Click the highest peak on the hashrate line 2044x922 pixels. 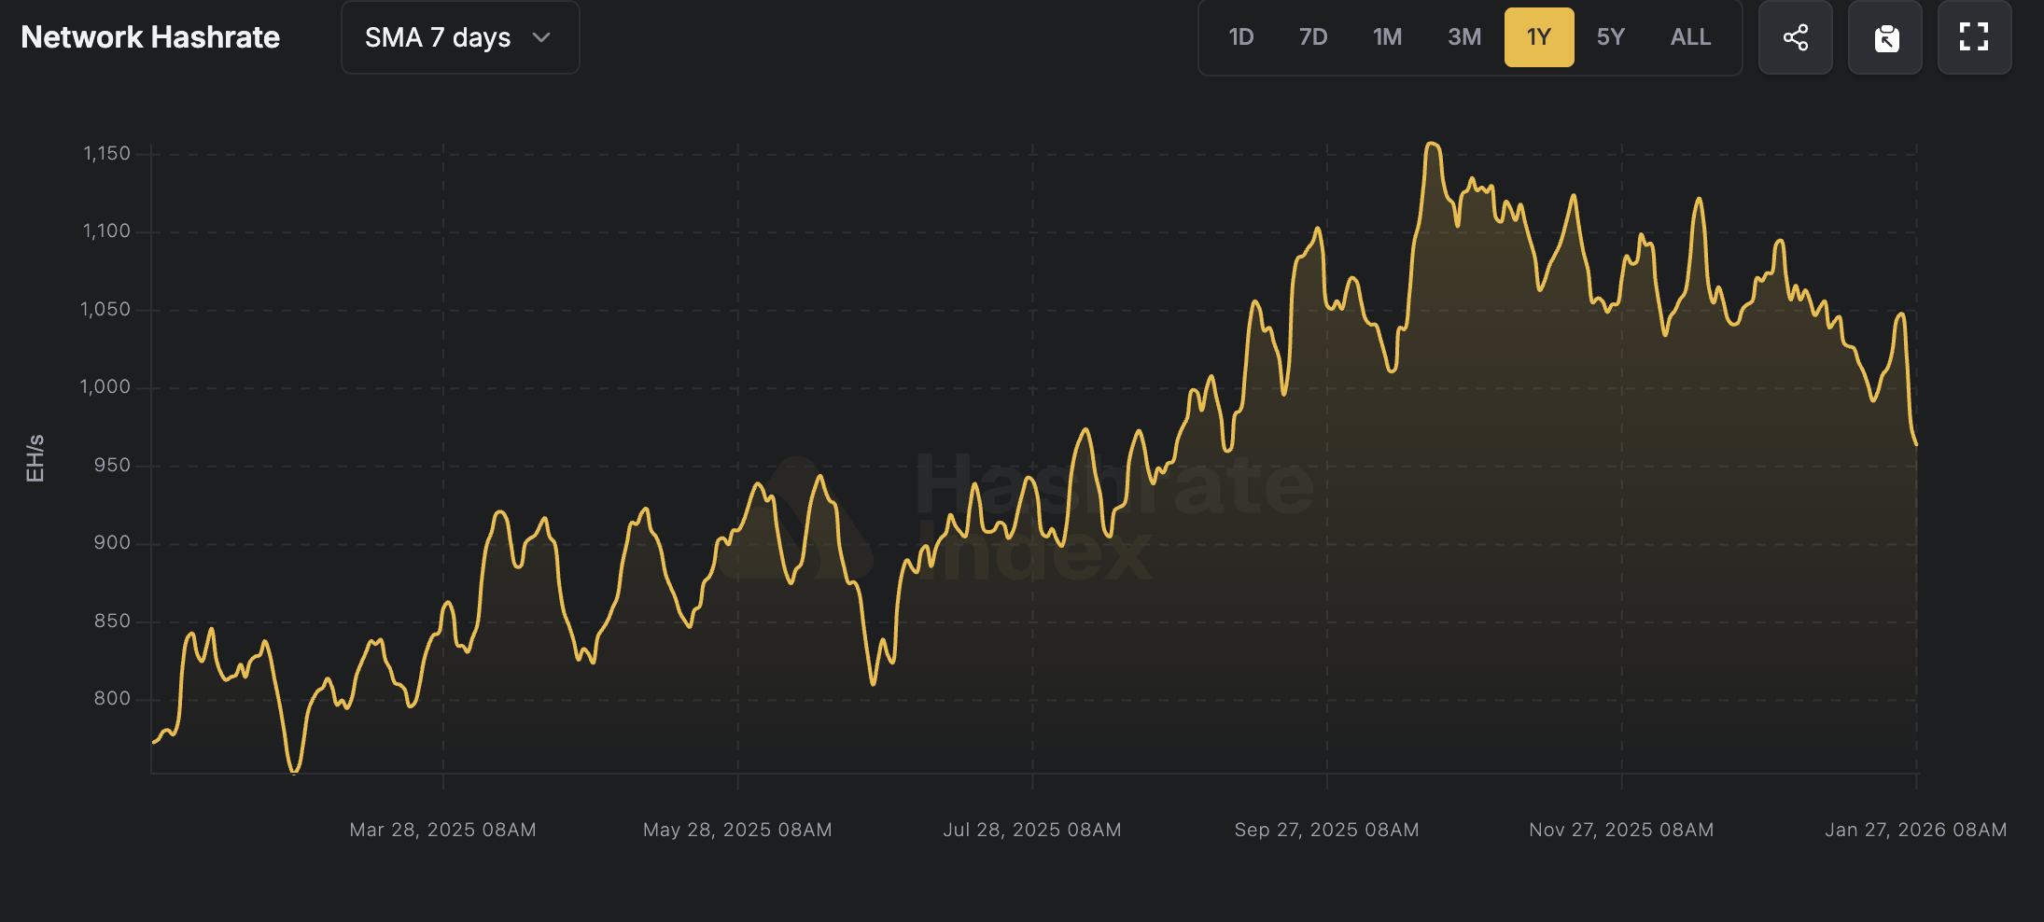pos(1433,144)
